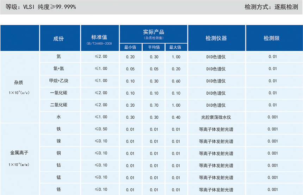Image resolution: width=303 pixels, height=195 pixels.
Task: Click the 二氧化碳 row label
Action: click(x=58, y=105)
